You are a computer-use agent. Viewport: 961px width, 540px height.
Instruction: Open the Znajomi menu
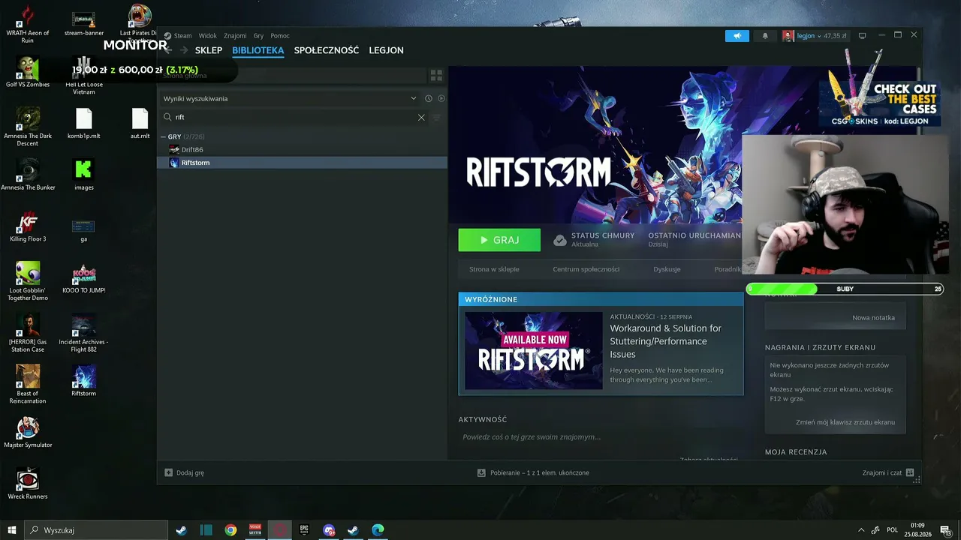[x=235, y=36]
